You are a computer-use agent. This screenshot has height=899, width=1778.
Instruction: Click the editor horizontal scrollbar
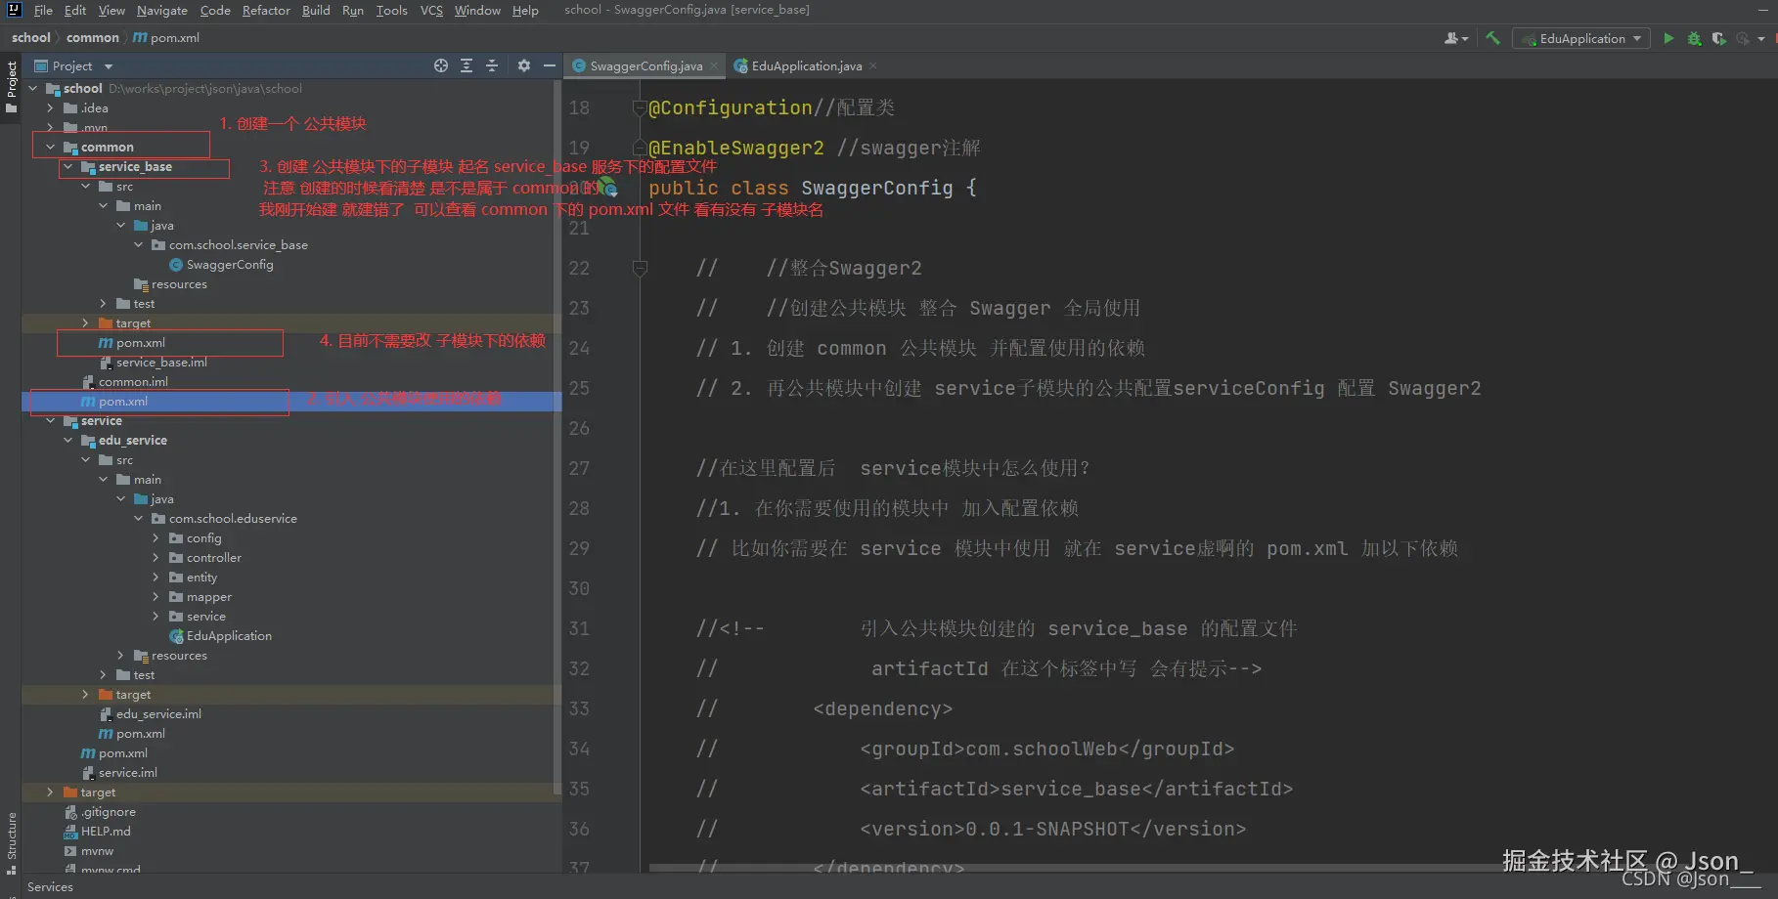coord(1076,868)
